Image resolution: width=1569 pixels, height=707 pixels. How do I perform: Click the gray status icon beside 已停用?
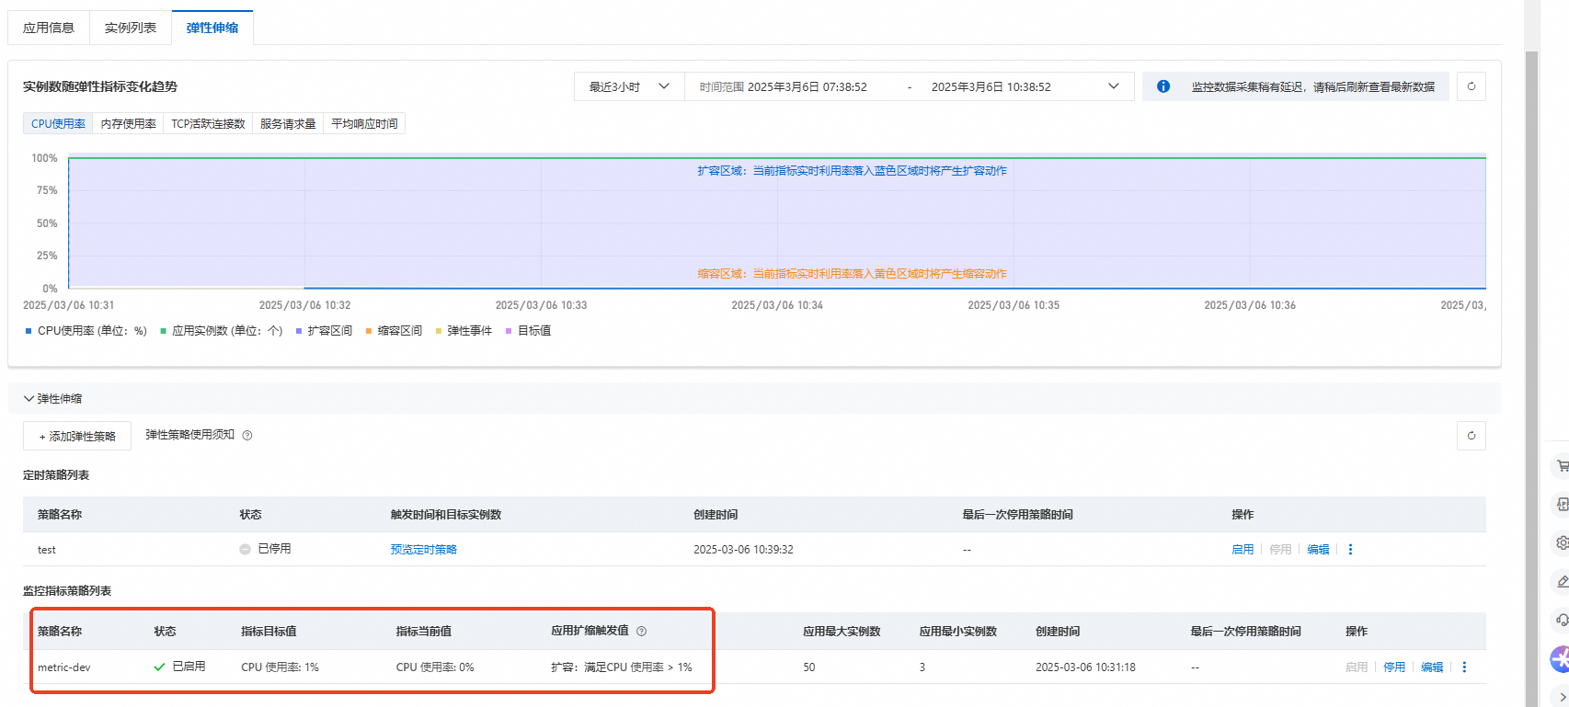click(x=246, y=549)
